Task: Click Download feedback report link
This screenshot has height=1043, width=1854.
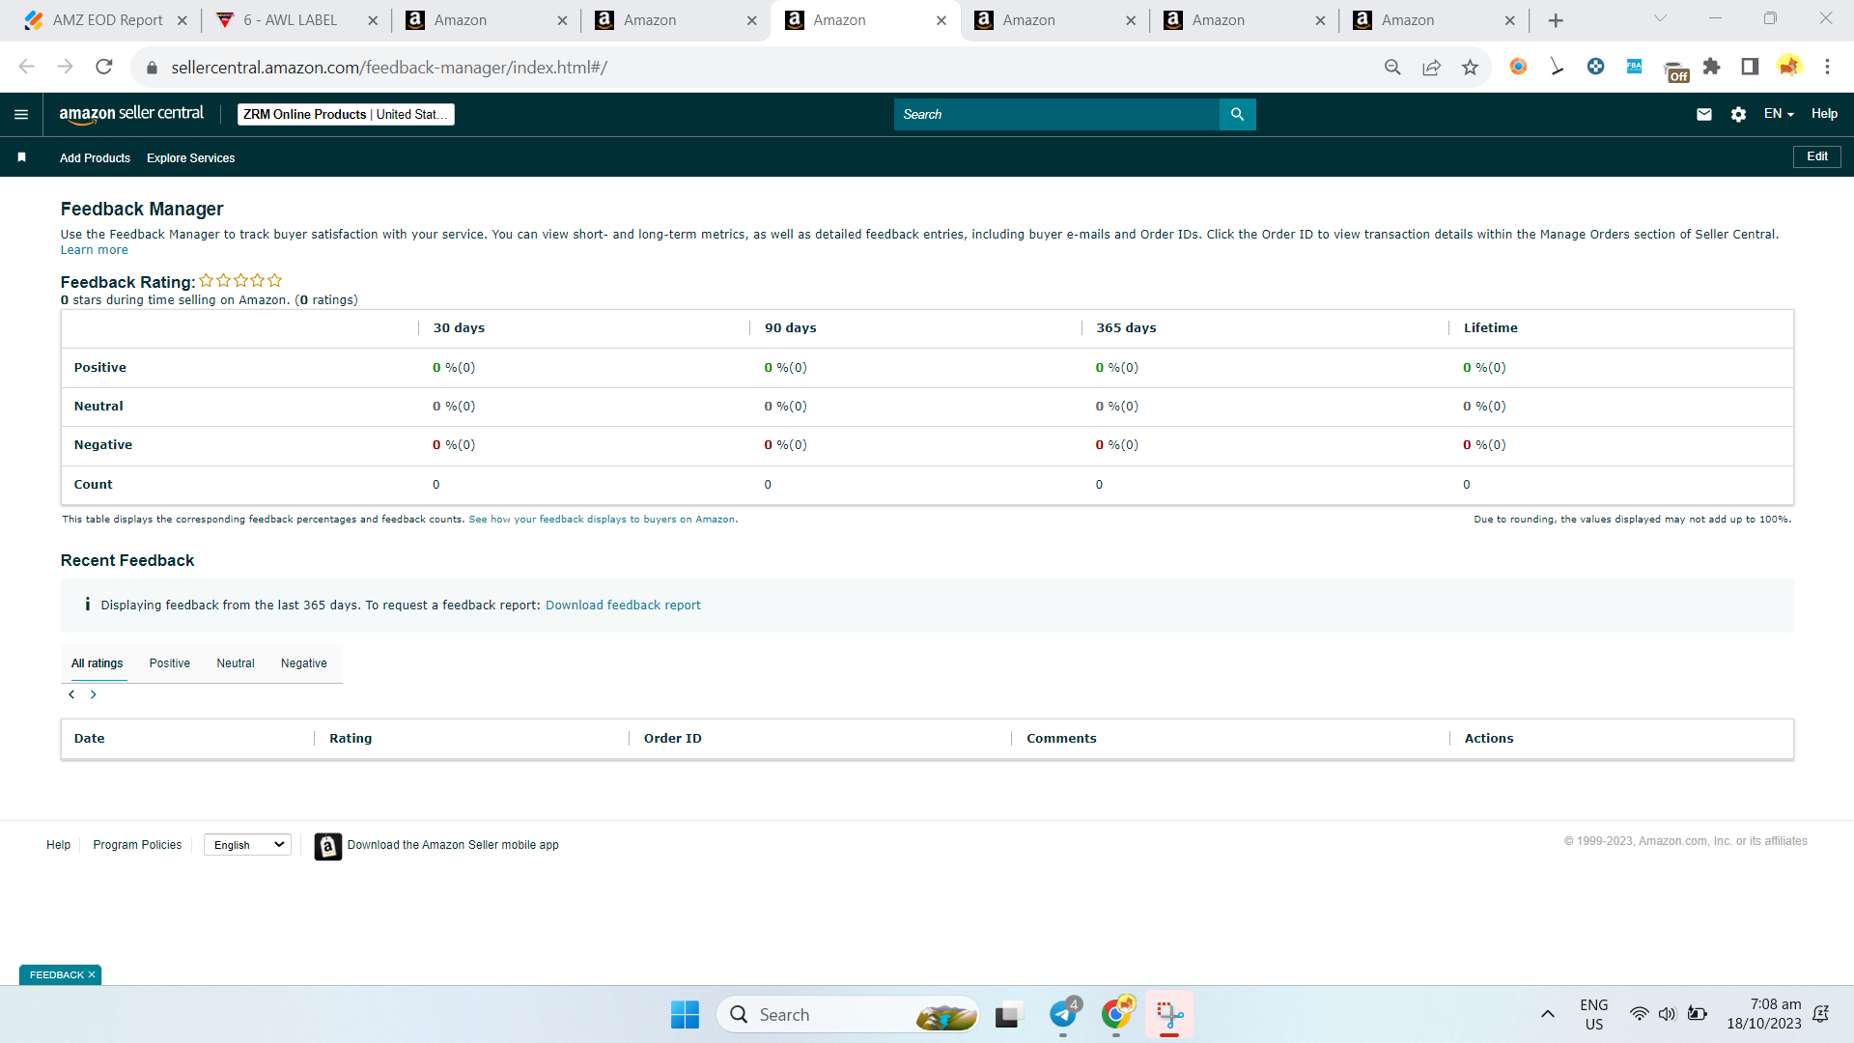Action: (623, 606)
